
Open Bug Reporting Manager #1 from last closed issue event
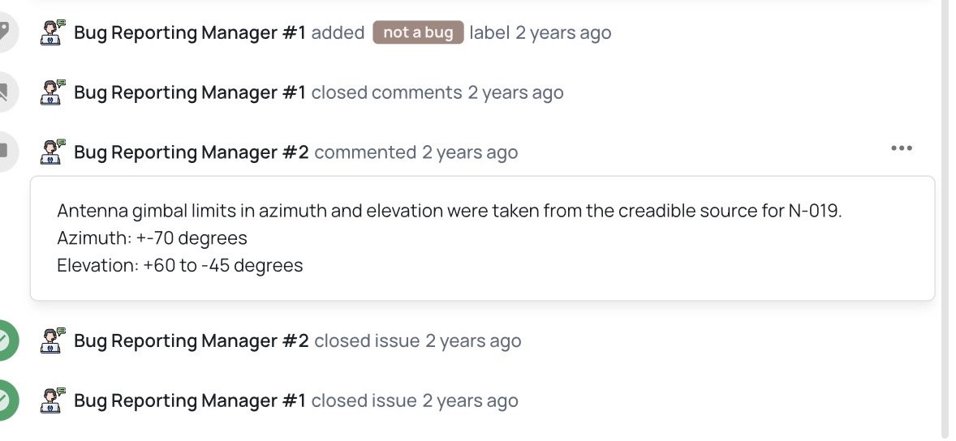(x=190, y=400)
